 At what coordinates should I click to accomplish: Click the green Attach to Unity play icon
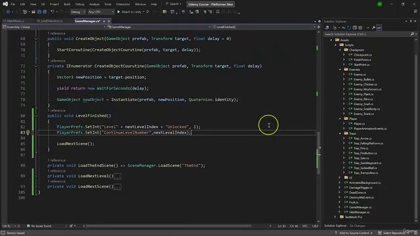(x=119, y=12)
